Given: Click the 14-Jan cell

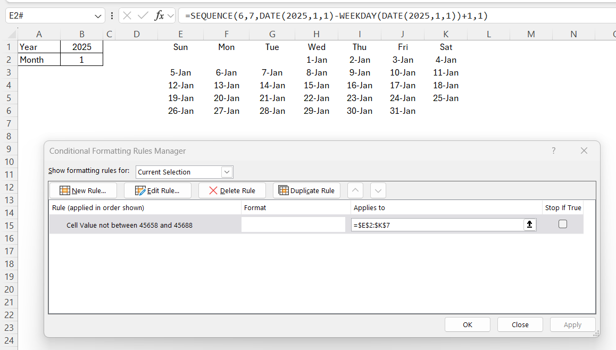Looking at the screenshot, I should 272,85.
